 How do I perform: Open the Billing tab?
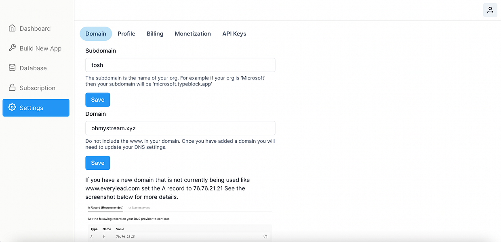(x=155, y=33)
